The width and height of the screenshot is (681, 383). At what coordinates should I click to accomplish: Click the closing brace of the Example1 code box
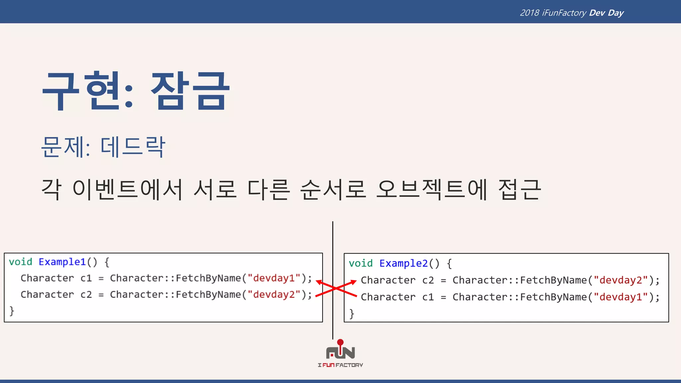[12, 311]
